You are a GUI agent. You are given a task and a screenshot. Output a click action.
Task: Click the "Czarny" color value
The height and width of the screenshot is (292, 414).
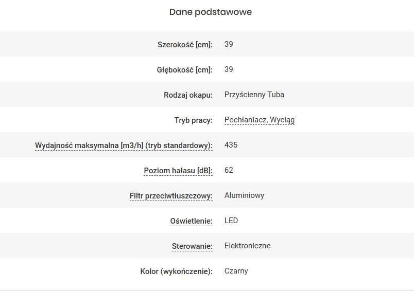[x=236, y=271]
